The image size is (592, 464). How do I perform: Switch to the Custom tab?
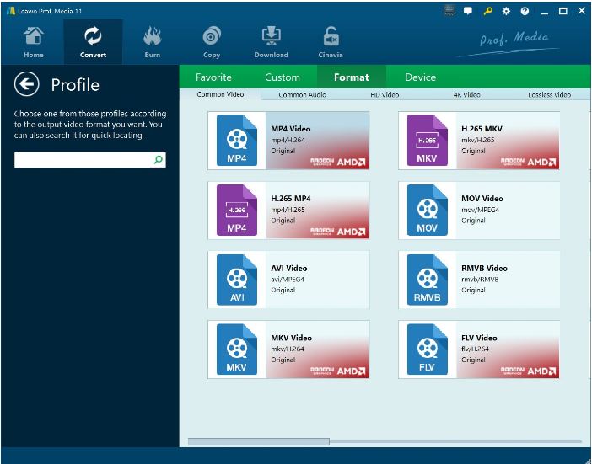pyautogui.click(x=283, y=77)
